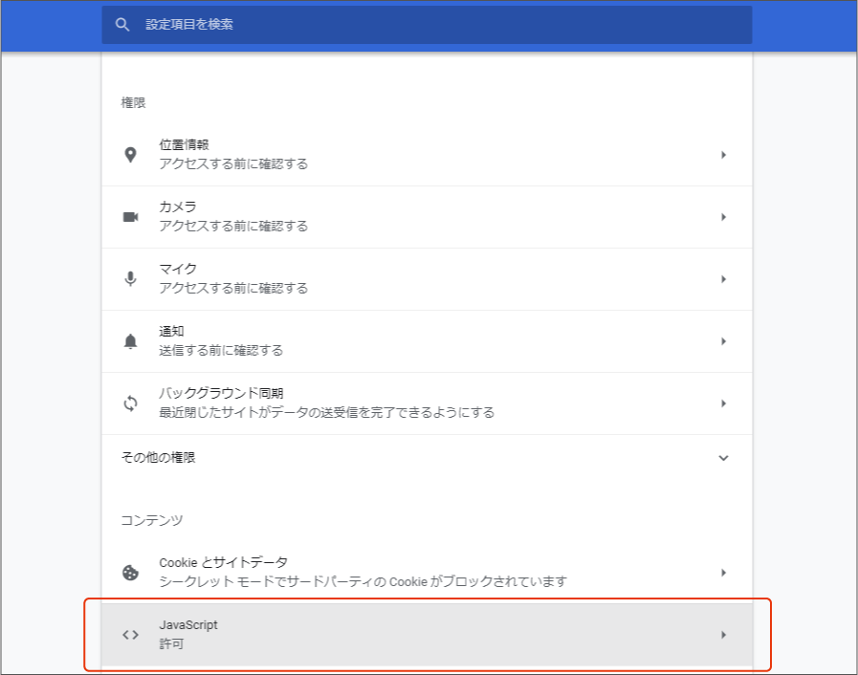This screenshot has width=858, height=675.
Task: Click the notification bell icon
Action: (130, 341)
